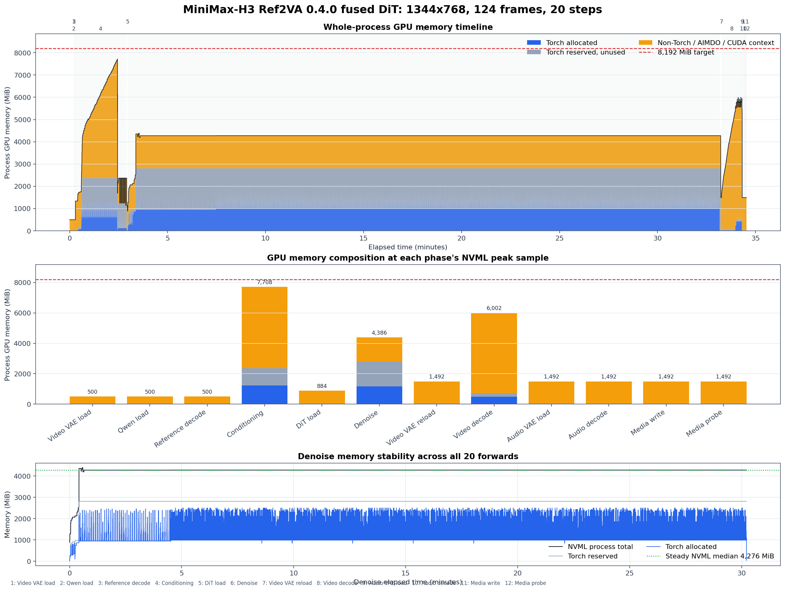Viewport: 785px width, 591px height.
Task: Click the "Conditioning" x-axis category label
Action: [x=245, y=424]
